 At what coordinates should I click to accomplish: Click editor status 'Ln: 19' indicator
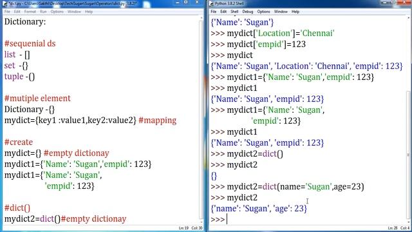(183, 228)
